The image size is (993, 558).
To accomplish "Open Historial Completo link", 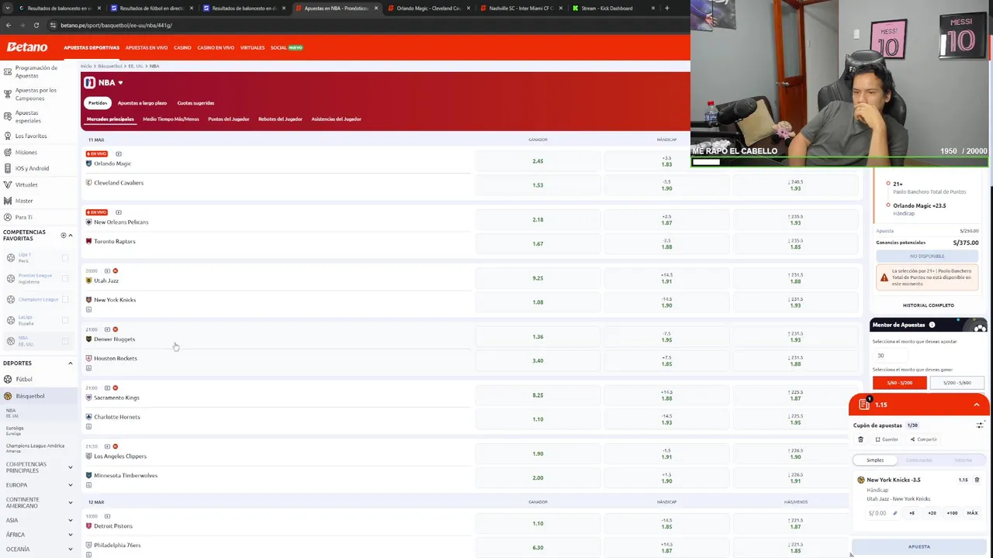I will tap(929, 305).
